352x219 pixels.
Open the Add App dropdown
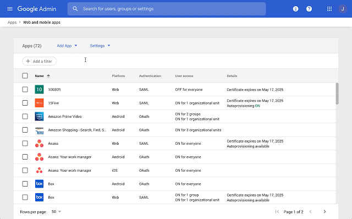click(x=67, y=46)
